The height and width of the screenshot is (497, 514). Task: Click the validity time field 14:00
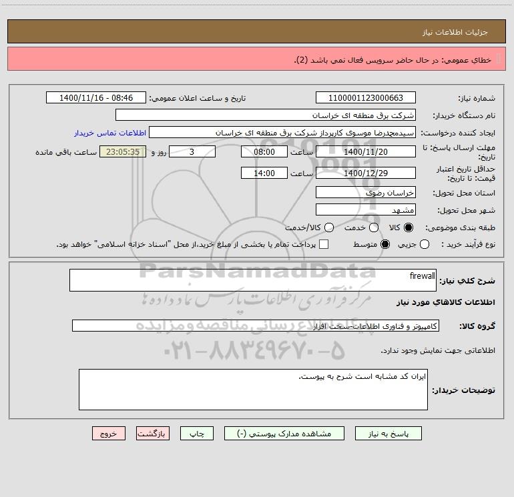pos(264,173)
